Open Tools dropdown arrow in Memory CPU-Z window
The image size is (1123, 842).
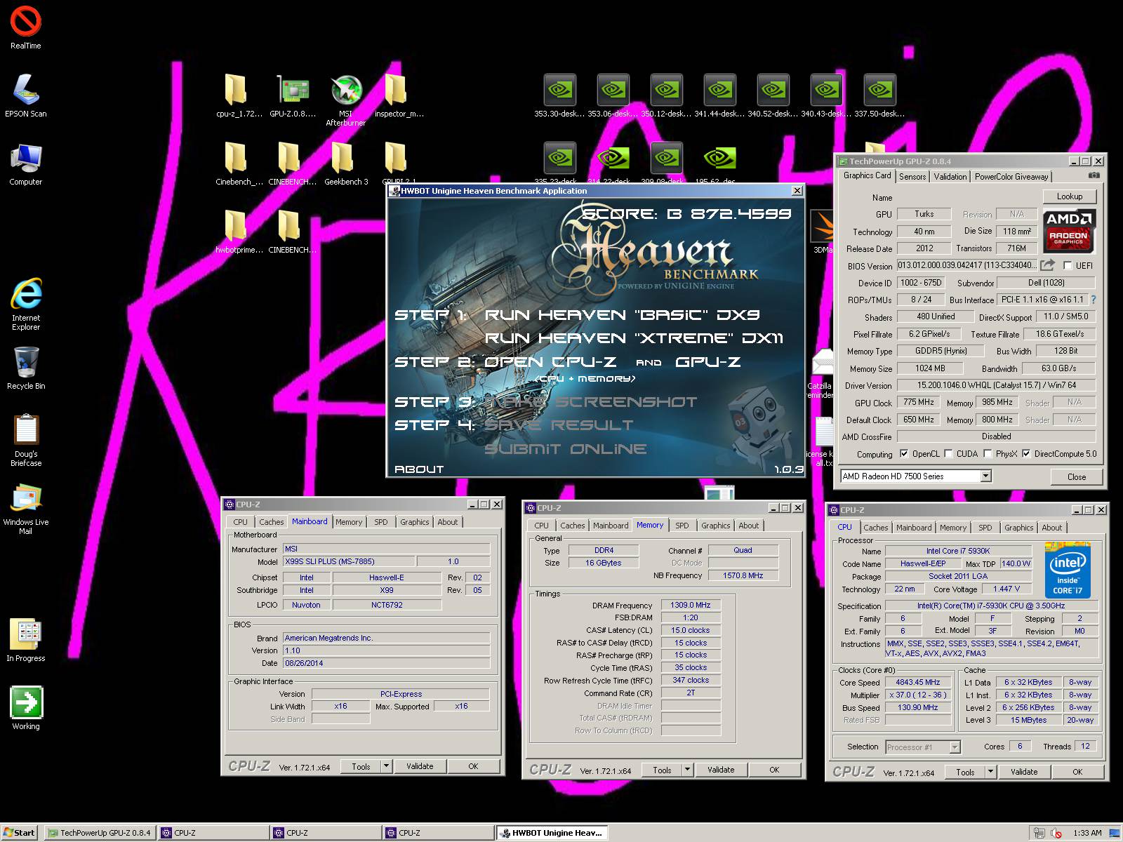click(687, 770)
